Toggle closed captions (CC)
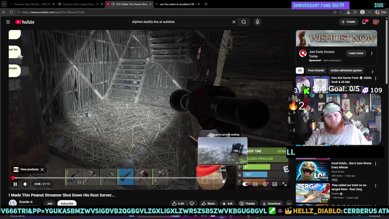This screenshot has height=219, width=389. tap(255, 184)
